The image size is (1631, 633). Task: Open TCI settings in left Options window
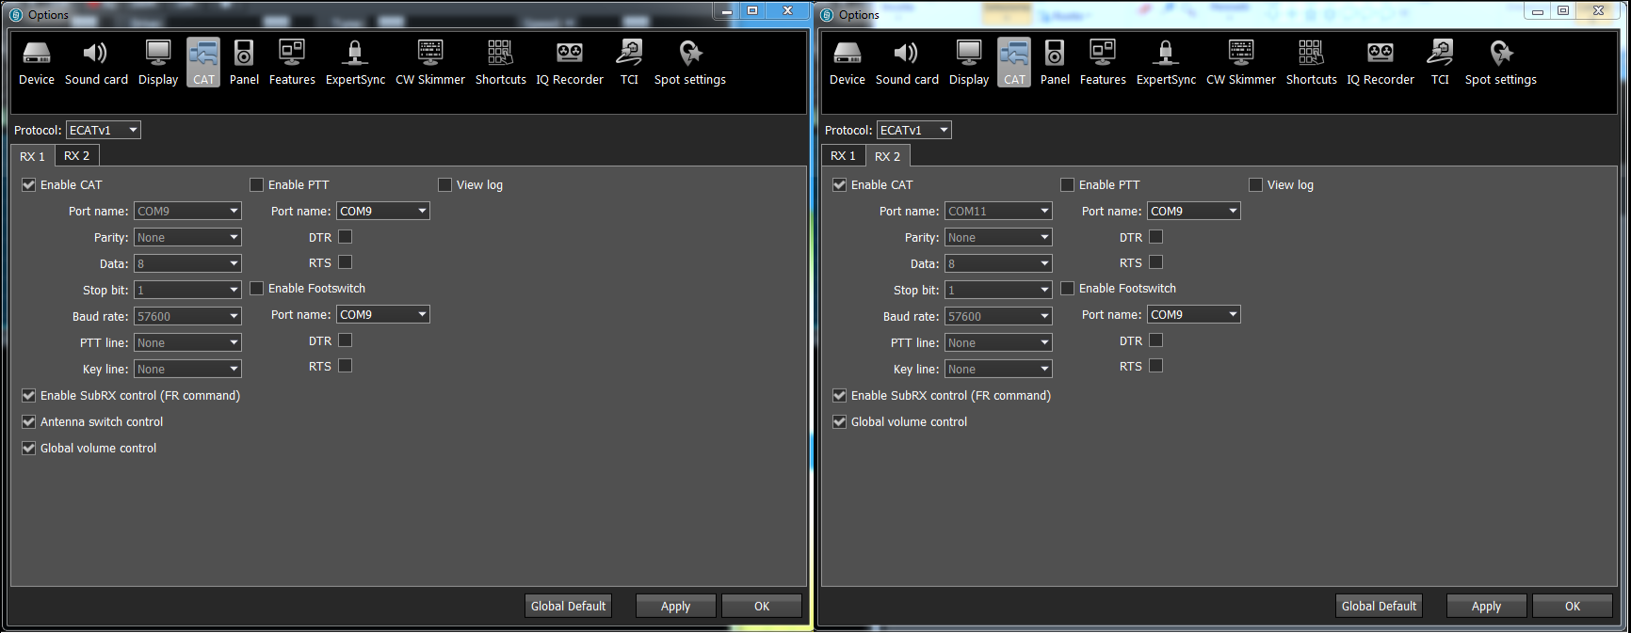coord(629,63)
